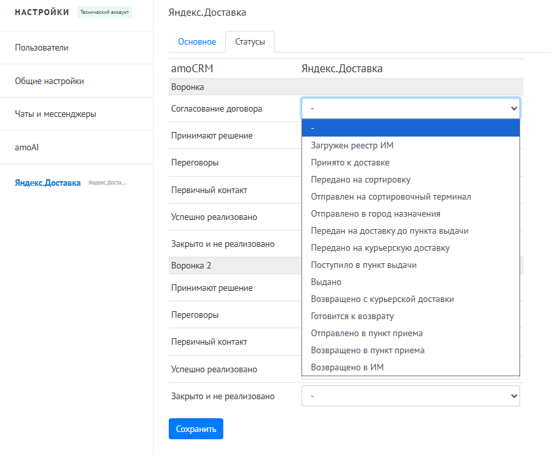This screenshot has height=455, width=551.
Task: Choose 'Отправлен на сортировочный терминал' option
Action: click(x=410, y=196)
